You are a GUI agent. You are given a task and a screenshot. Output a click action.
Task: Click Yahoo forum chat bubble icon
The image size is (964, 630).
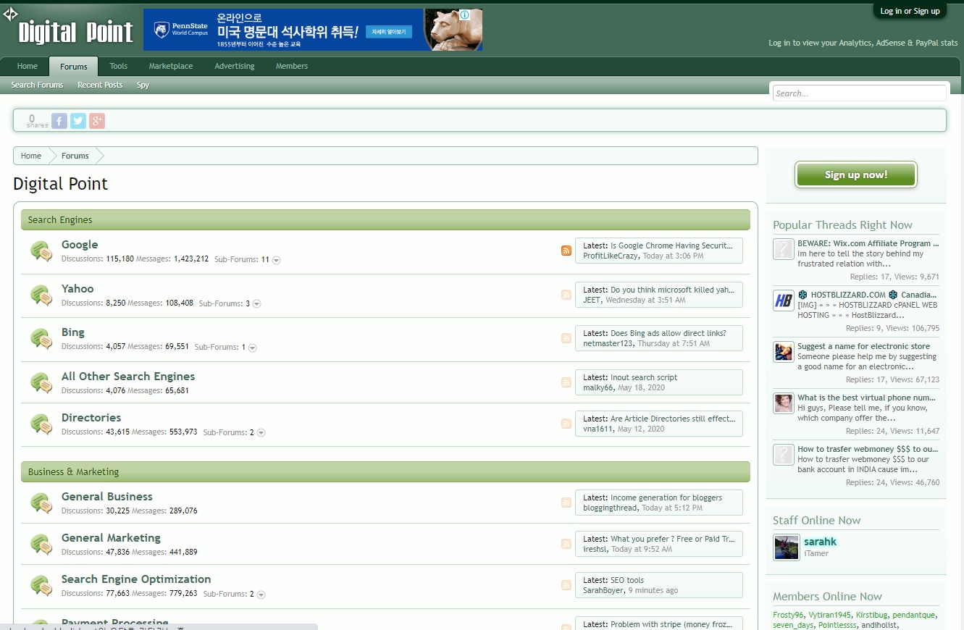tap(41, 295)
